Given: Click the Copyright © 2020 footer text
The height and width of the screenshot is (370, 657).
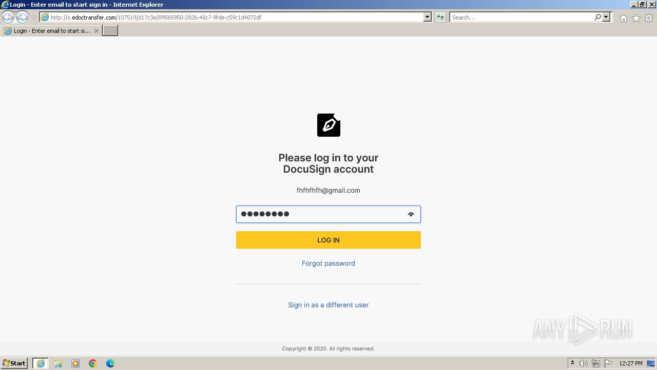Looking at the screenshot, I should [328, 348].
